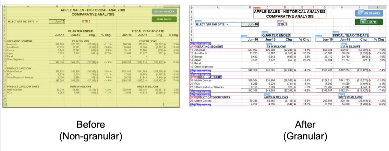
Task: Click the $17,963 cell in the Before sheet
Action: pos(60,44)
